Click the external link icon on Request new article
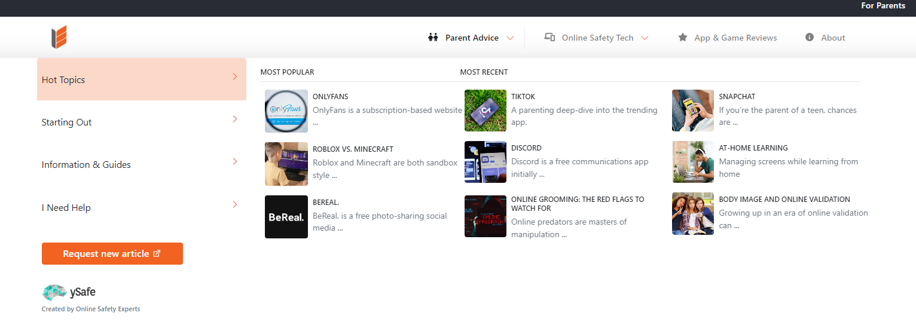 157,253
